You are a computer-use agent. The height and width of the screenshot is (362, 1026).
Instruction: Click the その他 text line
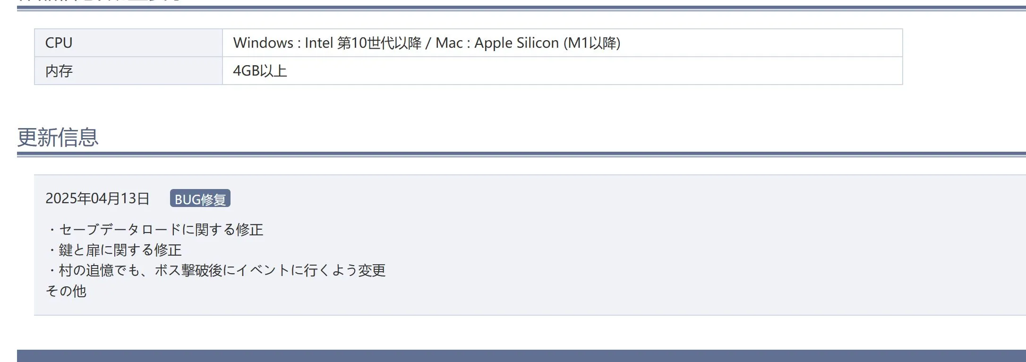66,291
